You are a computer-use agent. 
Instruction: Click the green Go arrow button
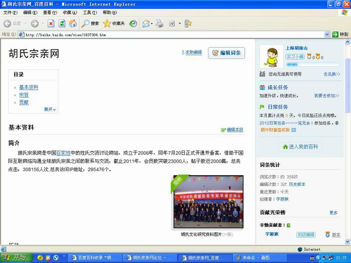coord(335,35)
